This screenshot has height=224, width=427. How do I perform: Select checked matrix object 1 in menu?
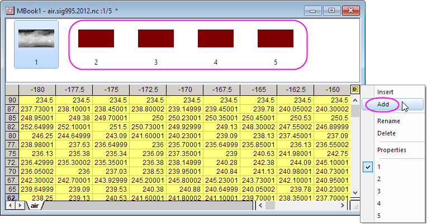pos(379,167)
